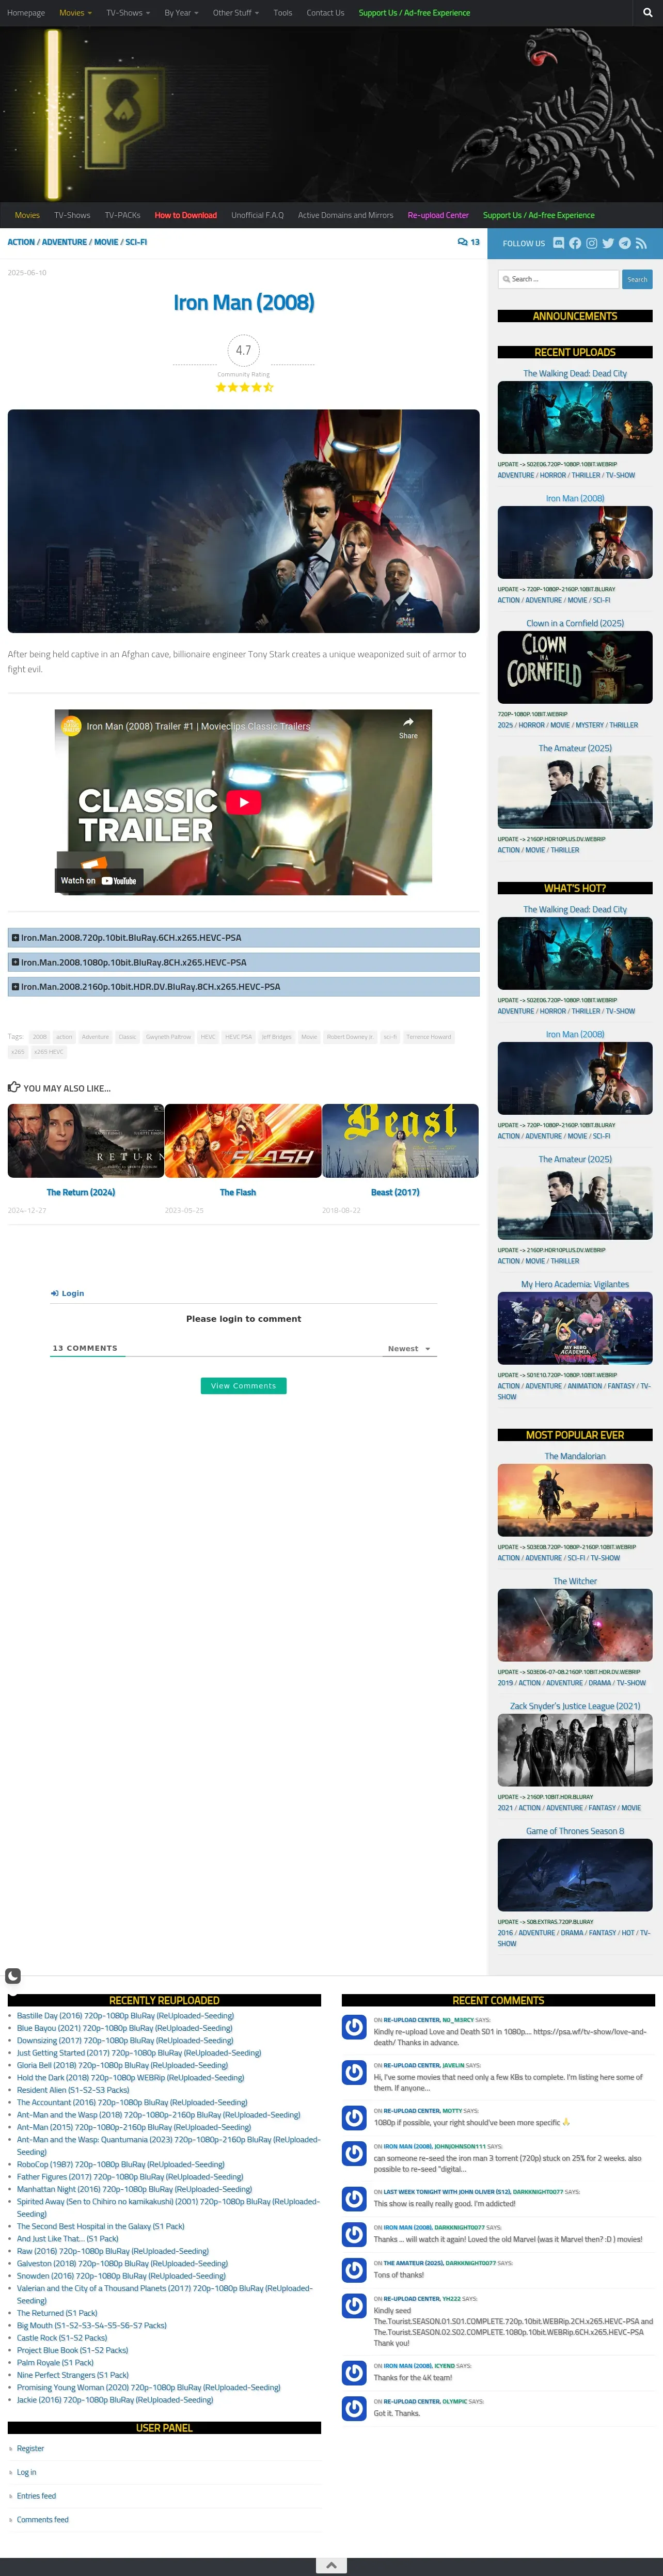Screen dimensions: 663x2576
Task: Open the search magnifier in top bar
Action: click(648, 13)
